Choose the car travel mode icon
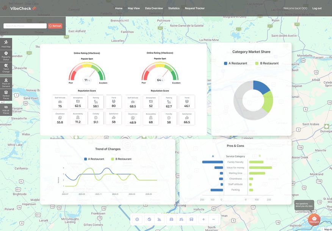The height and width of the screenshot is (231, 332). [x=171, y=219]
